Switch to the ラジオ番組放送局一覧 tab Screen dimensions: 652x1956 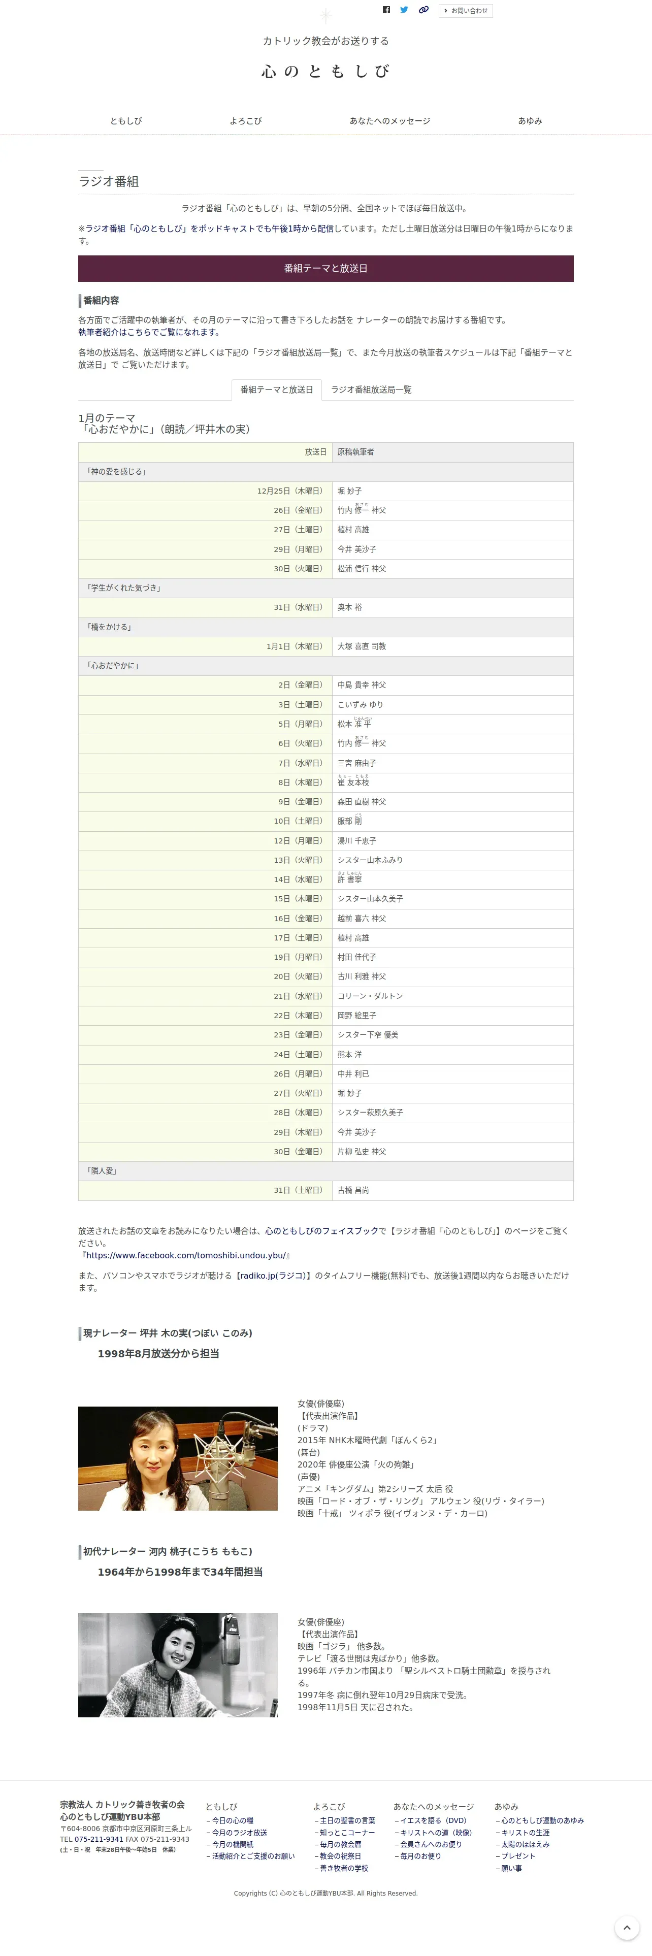tap(371, 389)
